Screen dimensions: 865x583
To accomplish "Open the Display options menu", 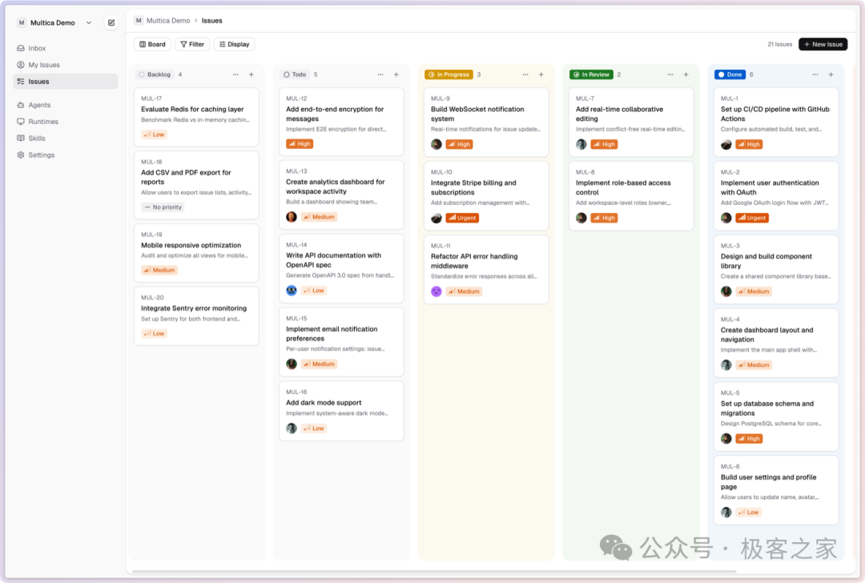I will (x=234, y=44).
